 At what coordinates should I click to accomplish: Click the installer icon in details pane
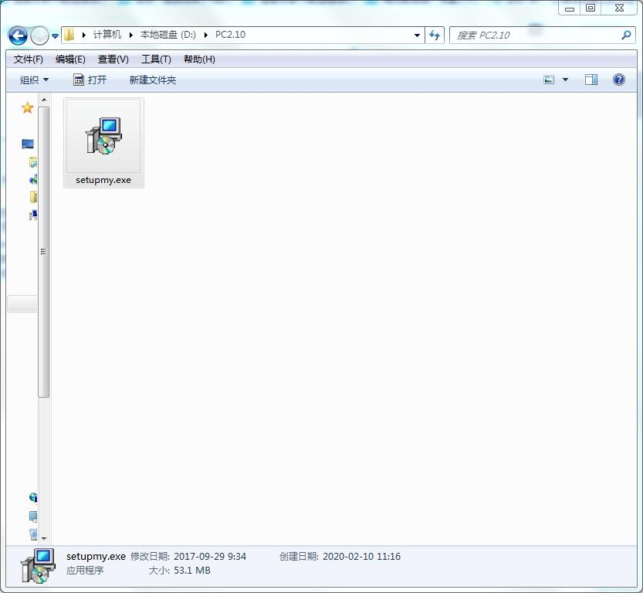click(38, 566)
